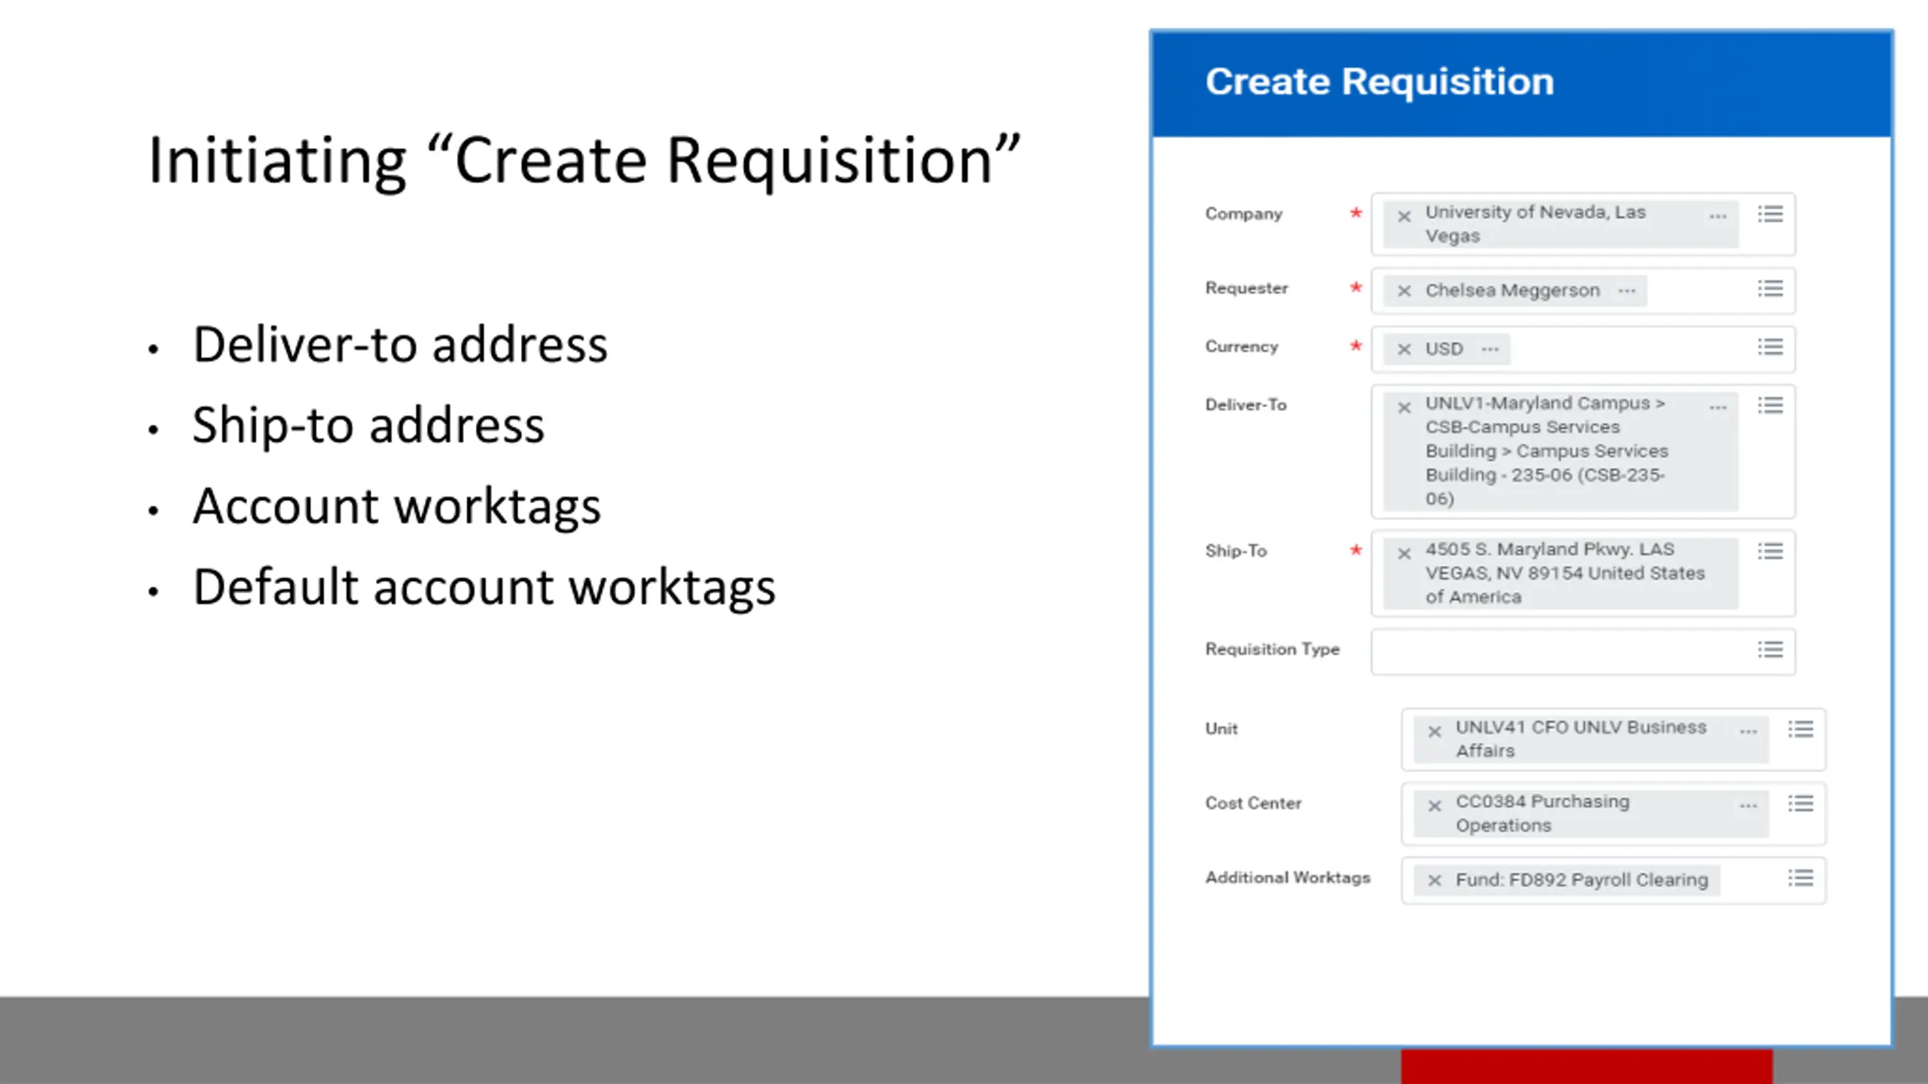Select the UNLV41 CFO UNLV Business Affairs text
Viewport: 1928px width, 1084px height.
1581,739
